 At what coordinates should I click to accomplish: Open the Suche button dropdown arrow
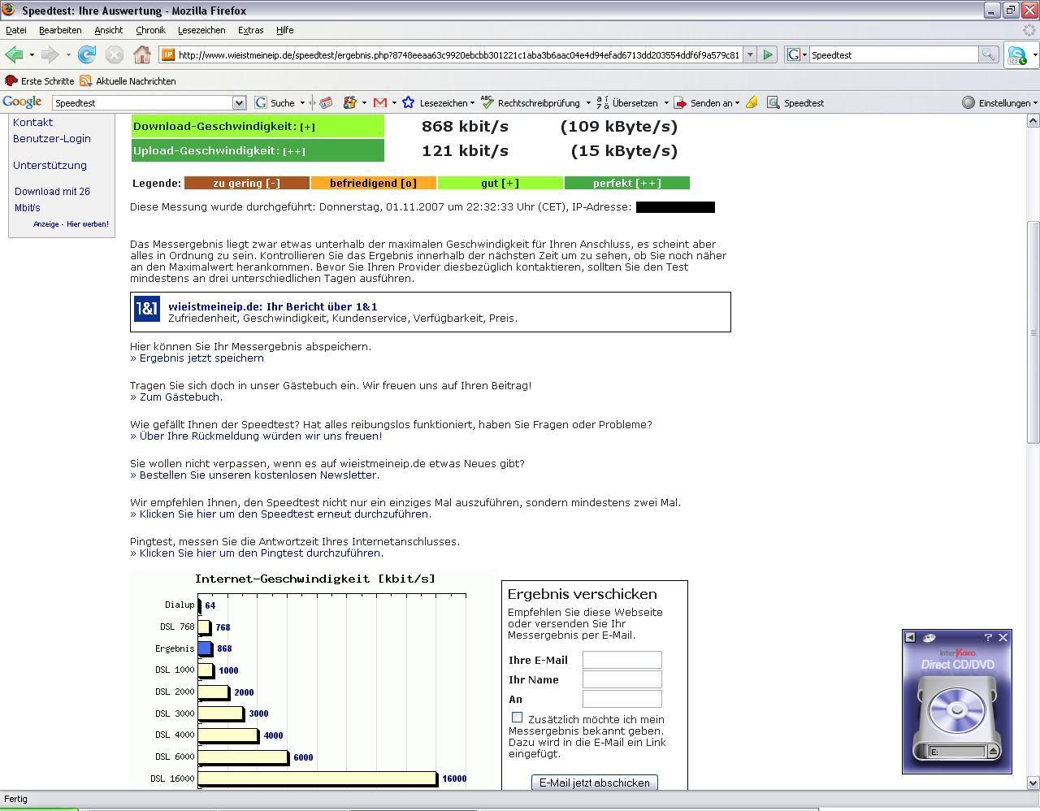pos(302,103)
